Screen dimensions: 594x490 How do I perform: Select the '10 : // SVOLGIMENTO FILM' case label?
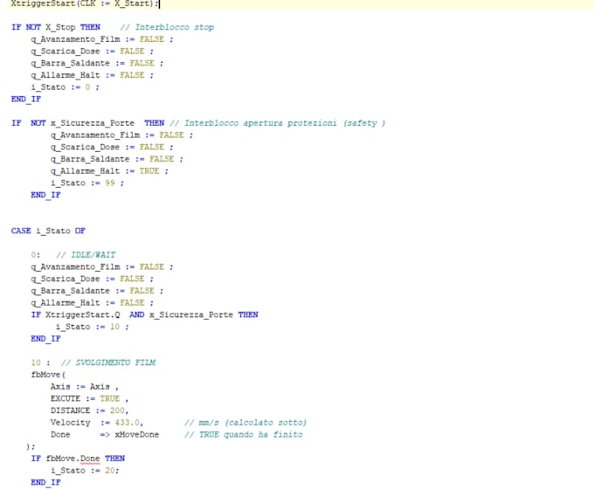point(93,362)
